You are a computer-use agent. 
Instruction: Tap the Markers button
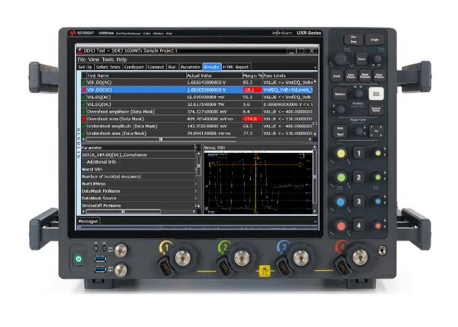[x=340, y=94]
